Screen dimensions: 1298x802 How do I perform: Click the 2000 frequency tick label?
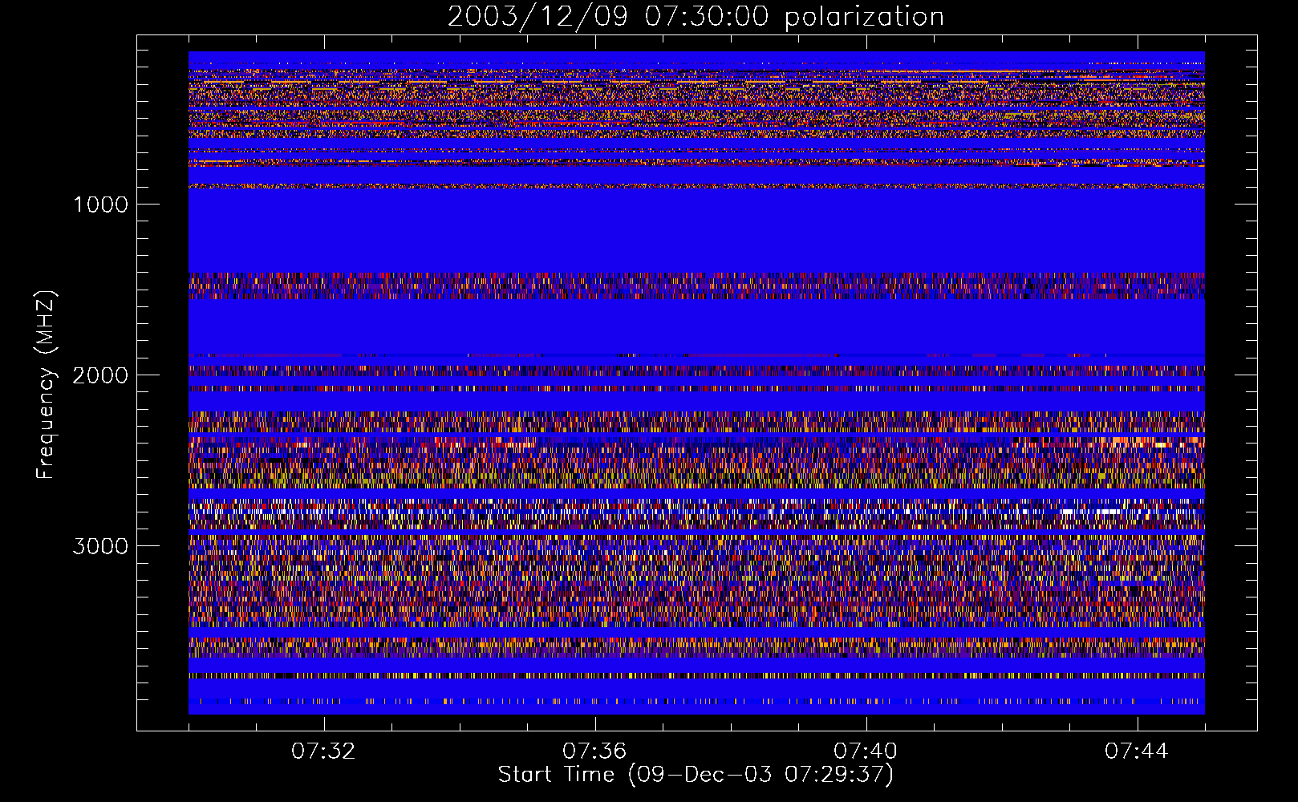point(100,375)
